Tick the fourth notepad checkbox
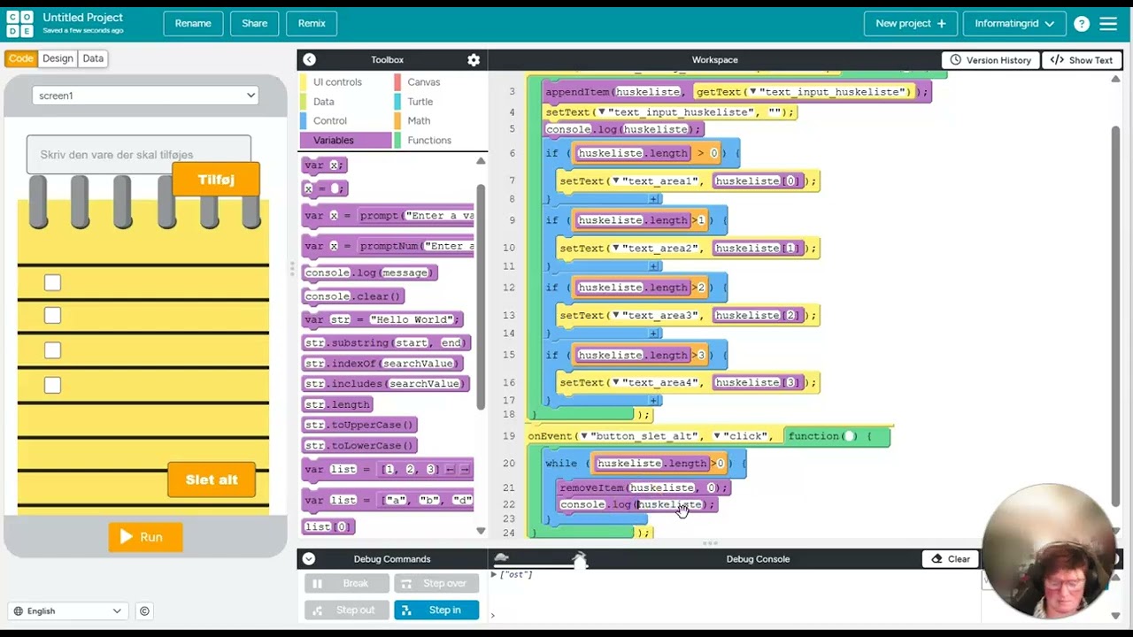This screenshot has width=1133, height=637. click(x=52, y=385)
